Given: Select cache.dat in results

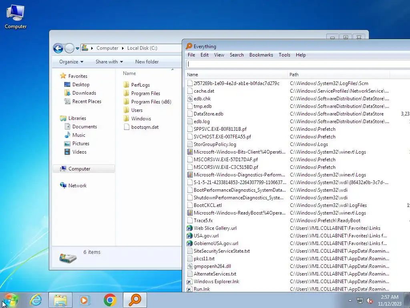Looking at the screenshot, I should tap(204, 91).
